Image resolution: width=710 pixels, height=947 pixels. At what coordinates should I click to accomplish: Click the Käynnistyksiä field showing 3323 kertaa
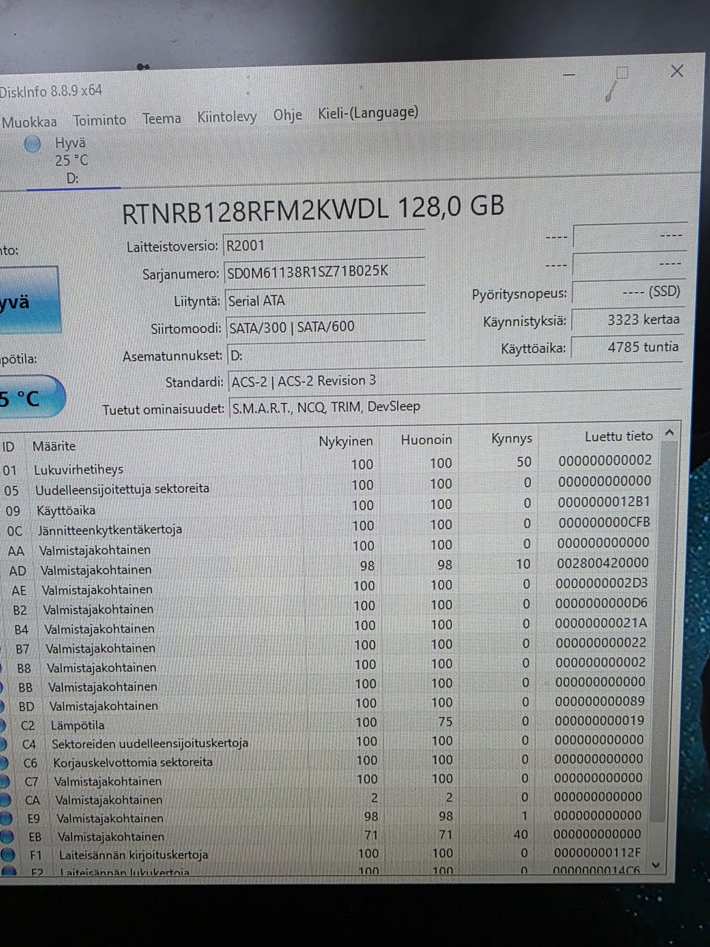point(627,320)
